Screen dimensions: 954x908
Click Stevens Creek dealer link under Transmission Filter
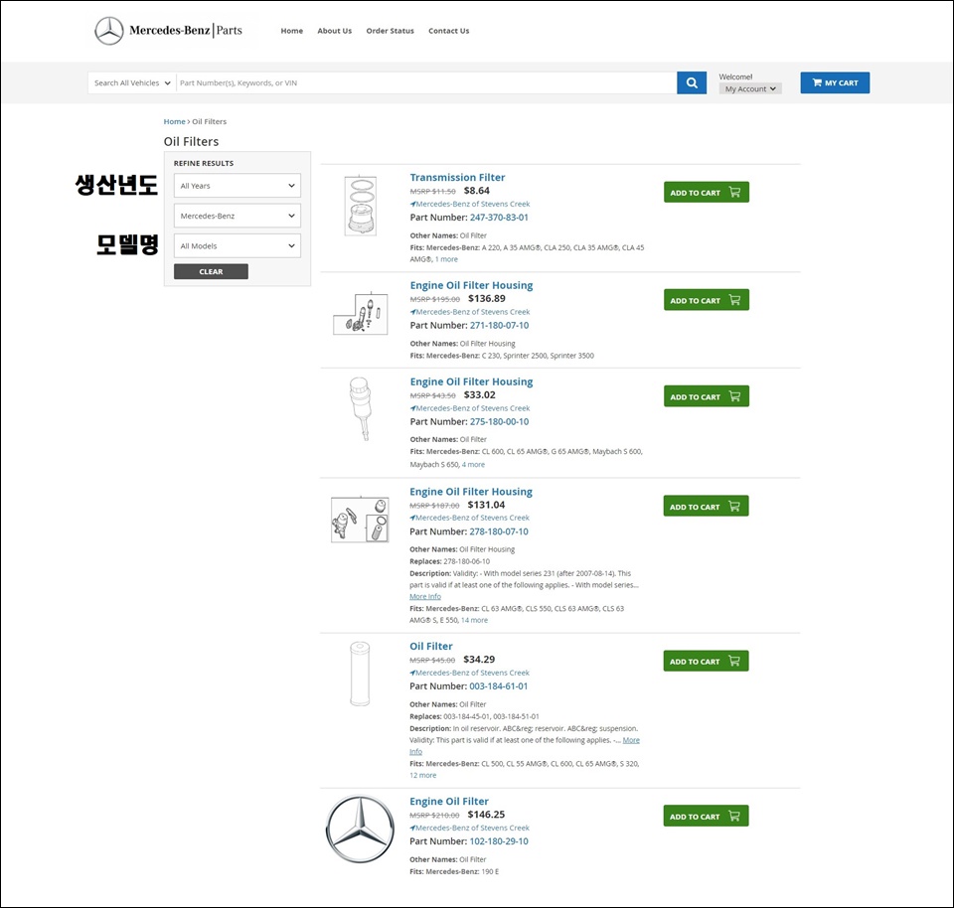(x=470, y=204)
